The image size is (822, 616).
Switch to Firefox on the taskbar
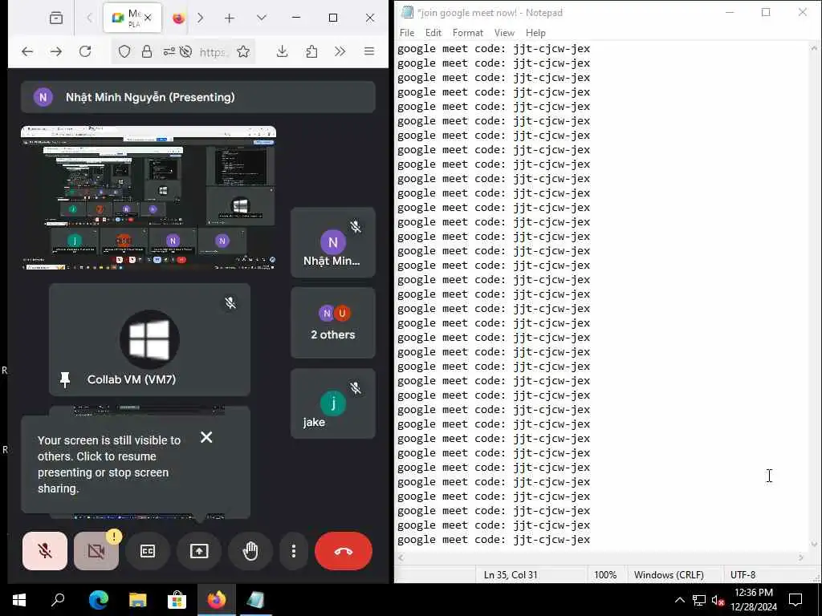click(x=216, y=600)
